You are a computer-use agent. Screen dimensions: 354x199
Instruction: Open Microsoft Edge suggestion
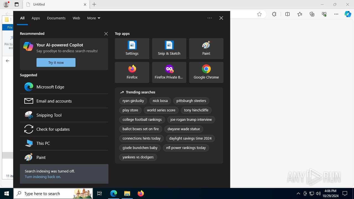pos(64,87)
